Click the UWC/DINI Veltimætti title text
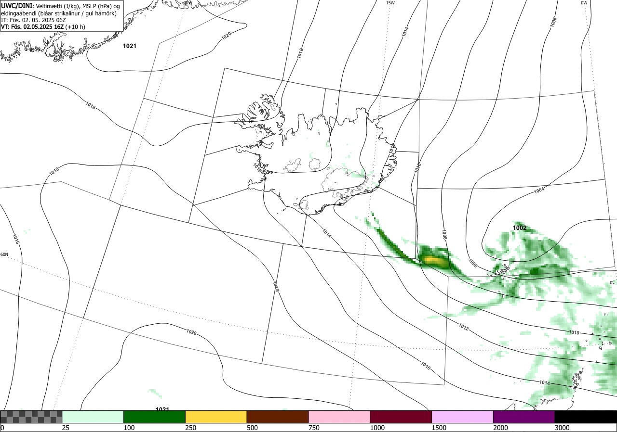The image size is (617, 432). [61, 5]
